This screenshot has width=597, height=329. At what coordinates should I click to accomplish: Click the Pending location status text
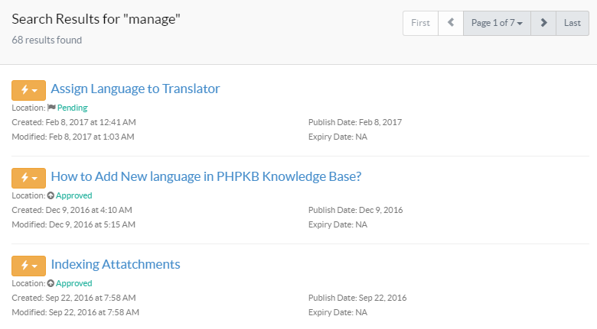click(x=73, y=108)
